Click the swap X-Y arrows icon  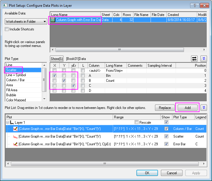click(x=194, y=59)
